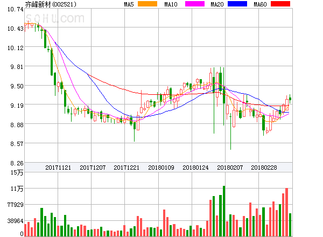Viewport: 323px width, 237px height.
Task: Click the 20180228 date label
Action: [x=264, y=168]
